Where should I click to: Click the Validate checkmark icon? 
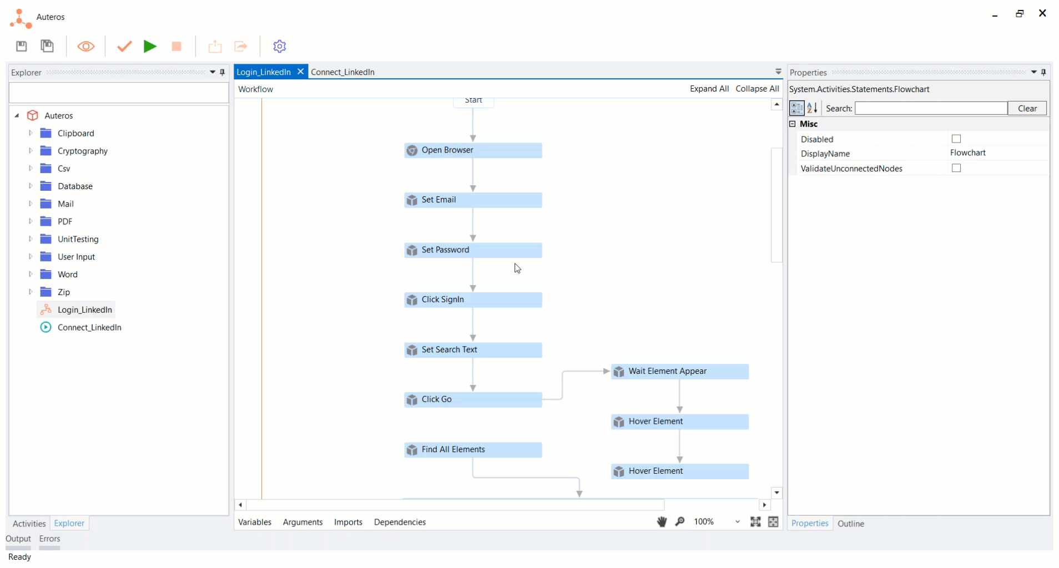124,46
